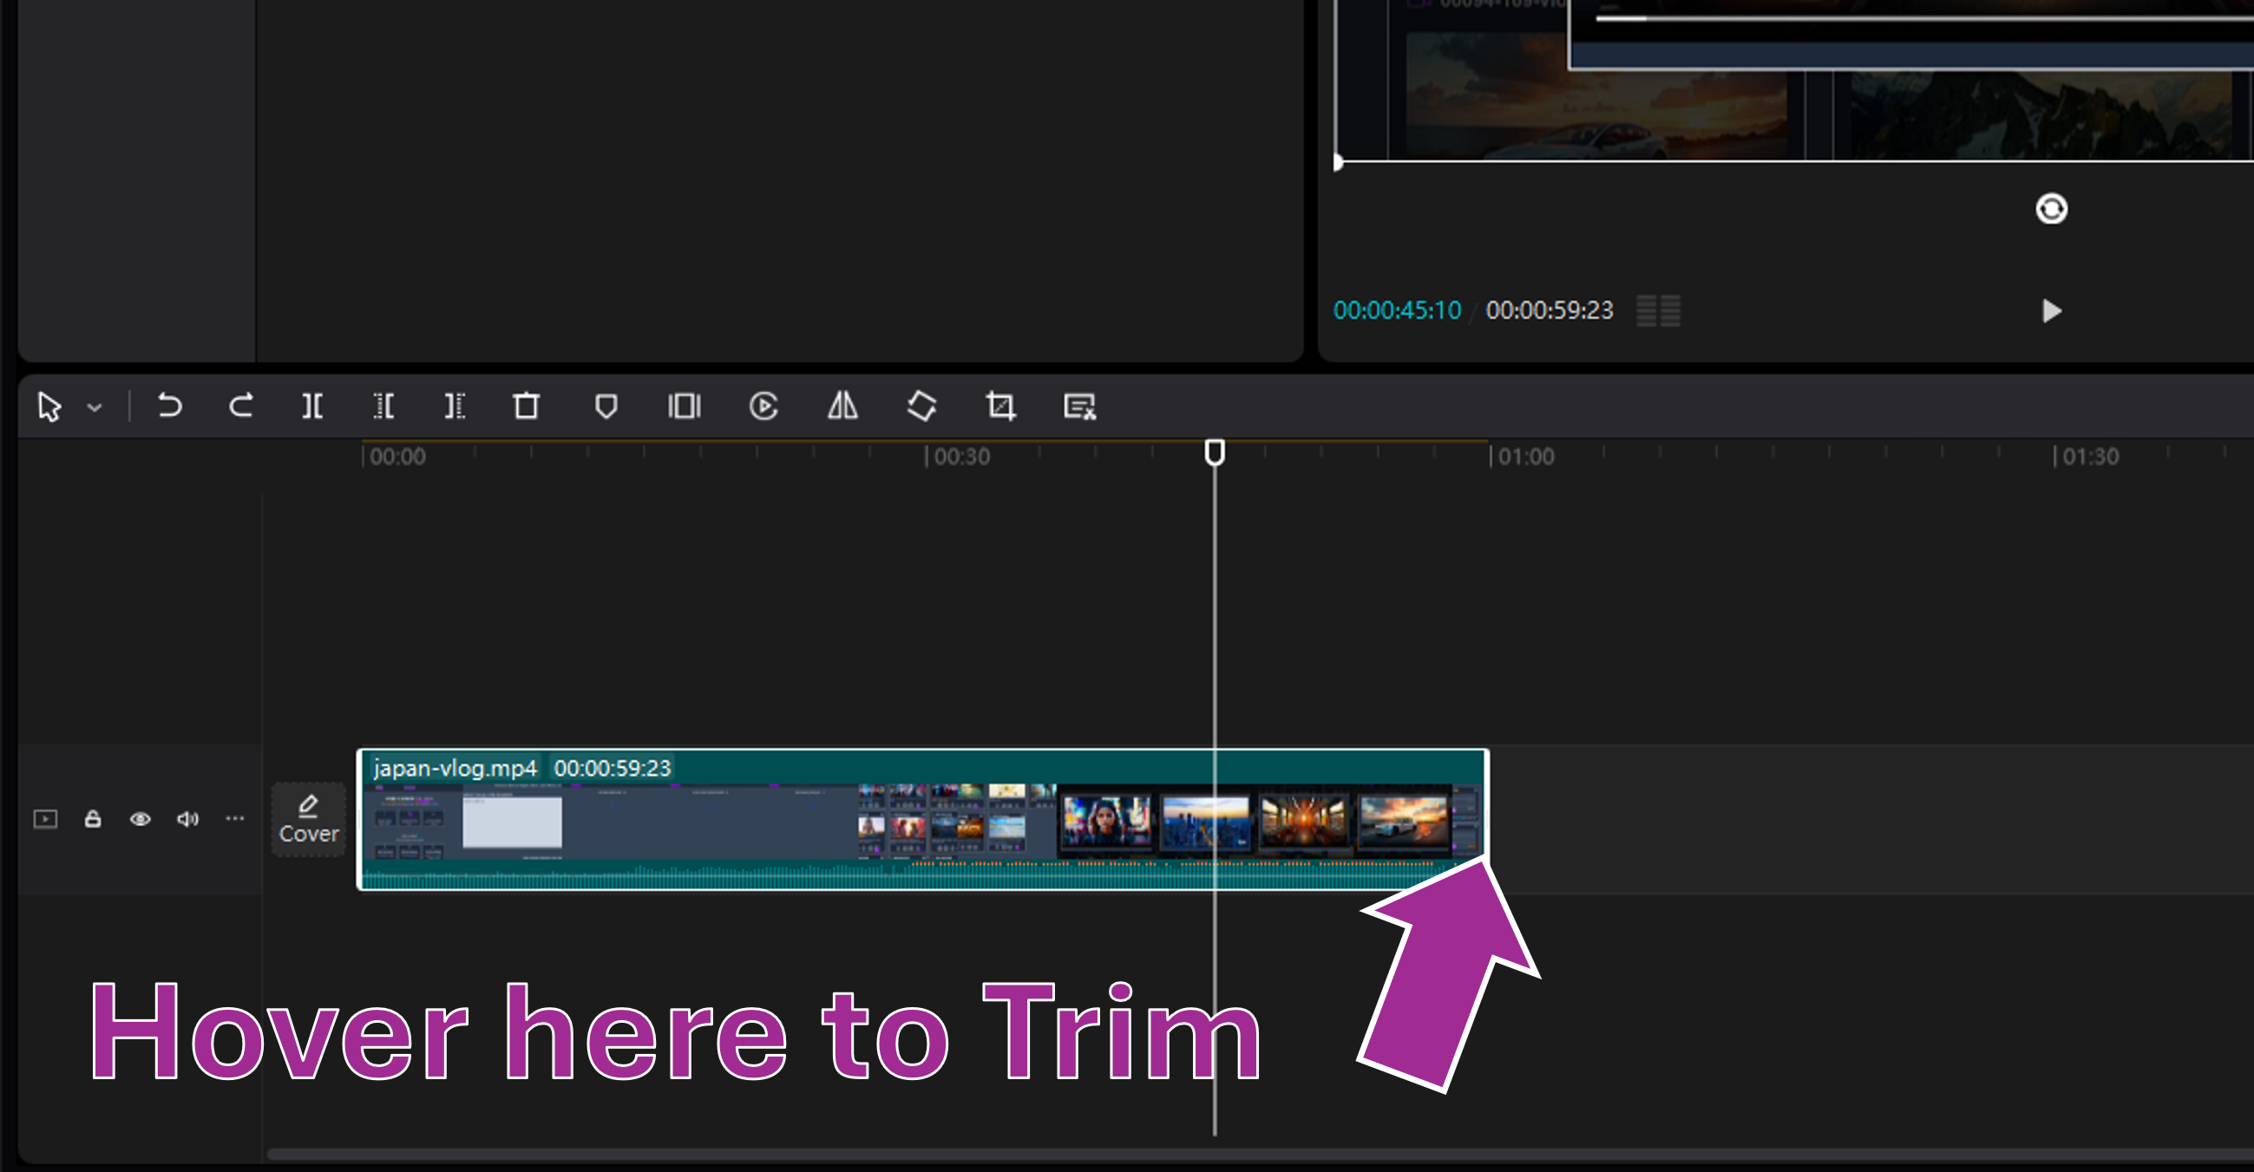Delete right of playhead tool
The height and width of the screenshot is (1172, 2254).
click(455, 406)
